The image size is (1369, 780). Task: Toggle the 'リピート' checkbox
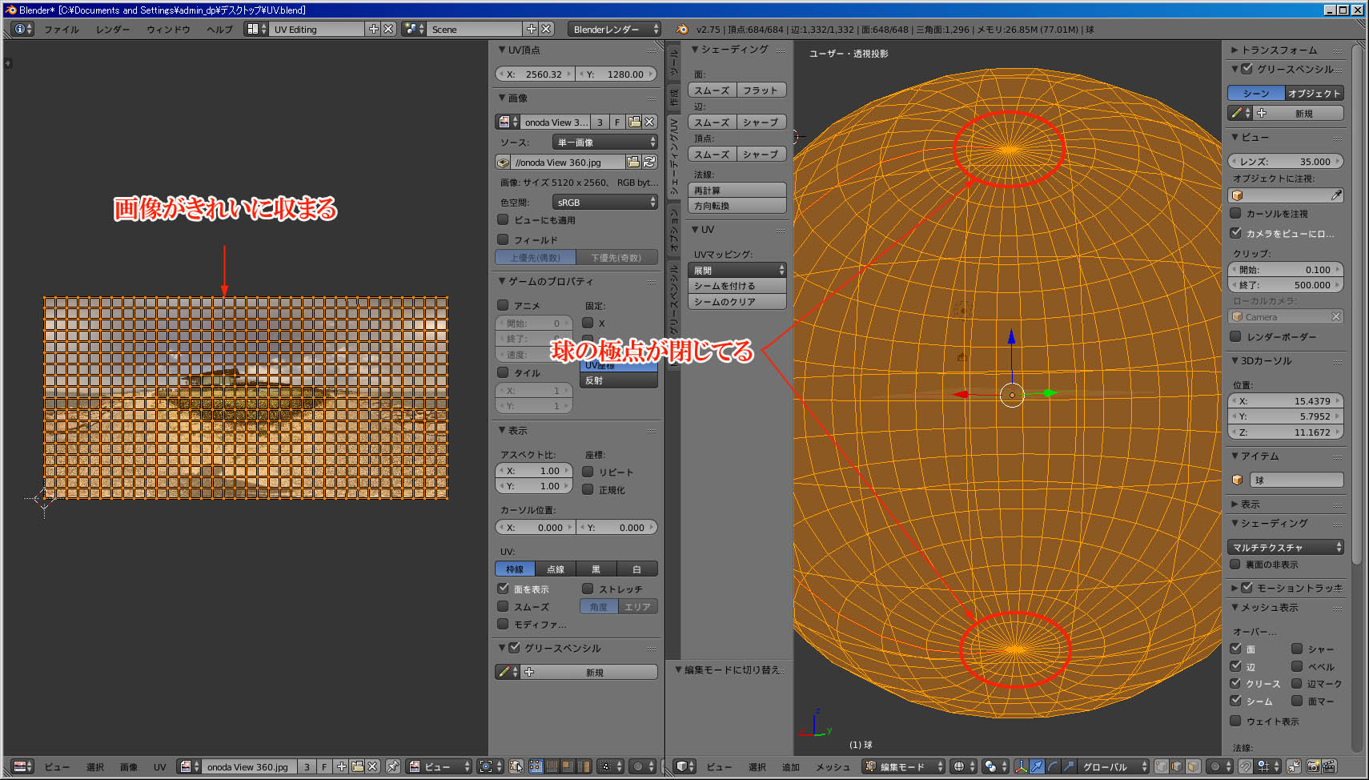pyautogui.click(x=588, y=471)
